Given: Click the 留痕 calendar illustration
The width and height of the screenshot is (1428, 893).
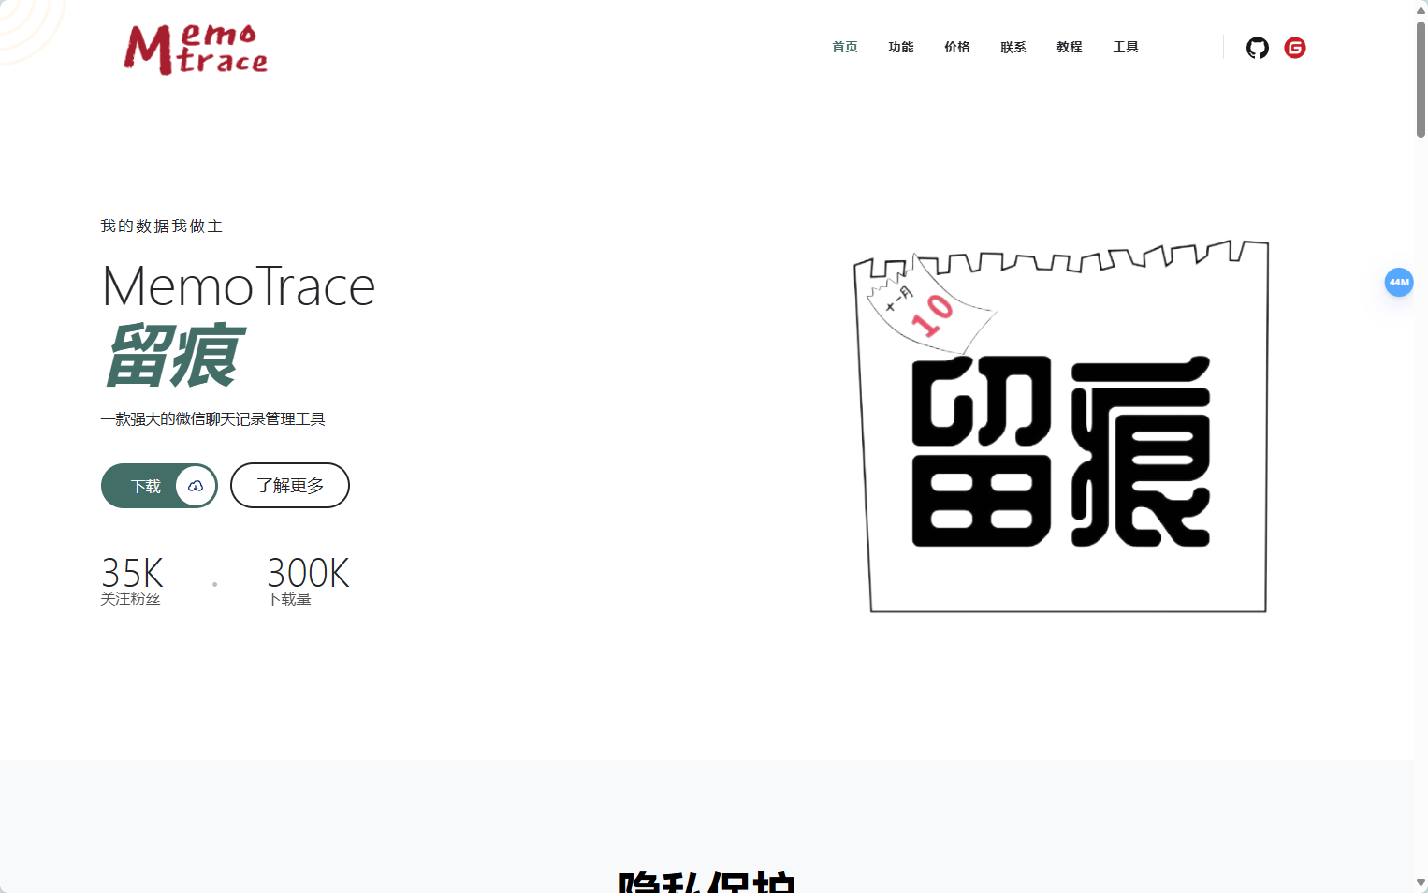Looking at the screenshot, I should [x=1061, y=427].
